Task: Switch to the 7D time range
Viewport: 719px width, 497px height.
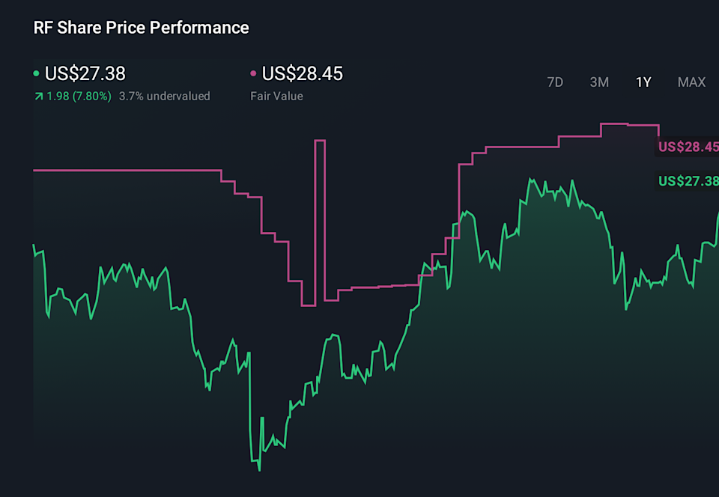Action: (555, 82)
